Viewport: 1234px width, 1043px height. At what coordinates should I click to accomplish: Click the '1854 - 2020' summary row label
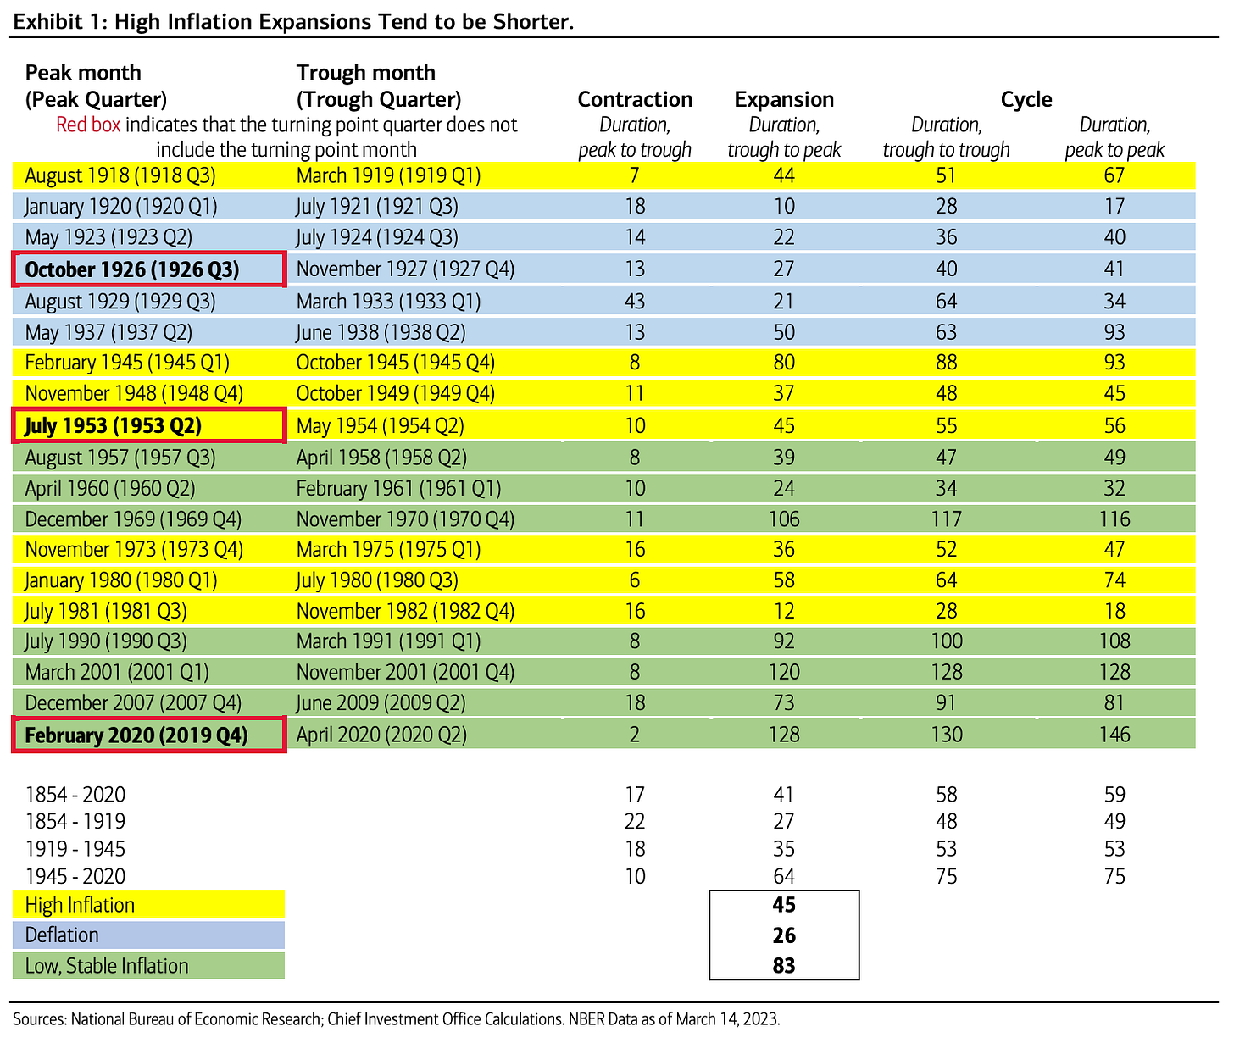point(75,795)
